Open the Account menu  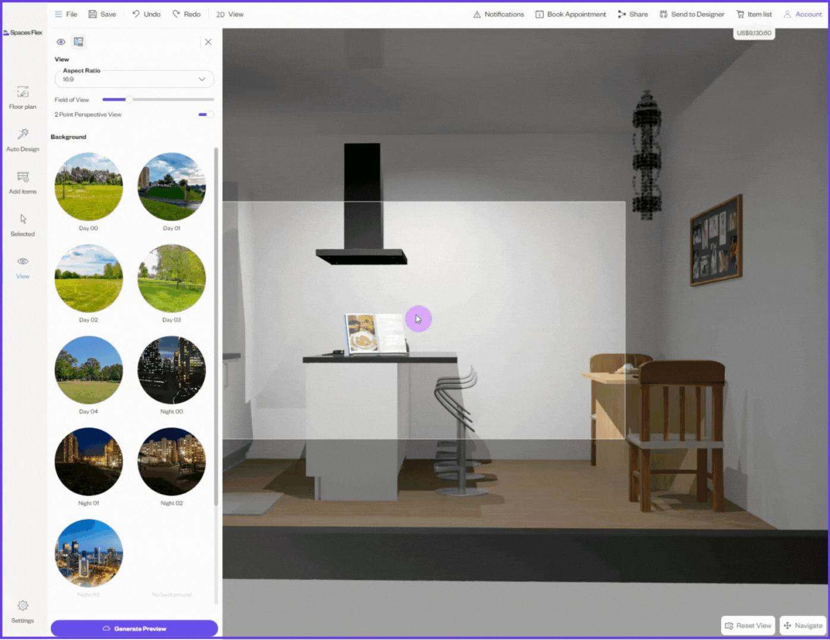(x=802, y=14)
